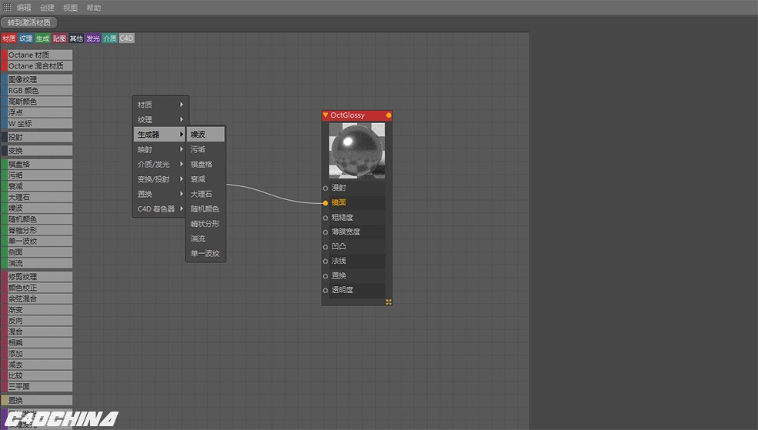The width and height of the screenshot is (758, 430).
Task: Choose 衰减 in the generator submenu
Action: click(x=205, y=179)
